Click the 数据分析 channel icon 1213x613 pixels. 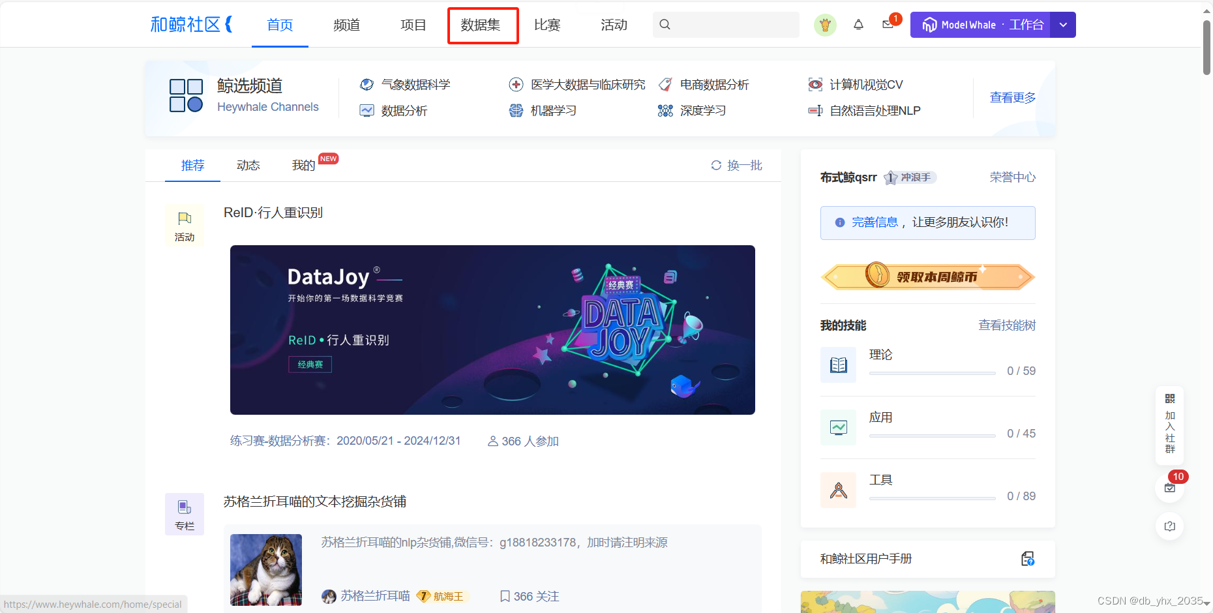(367, 111)
